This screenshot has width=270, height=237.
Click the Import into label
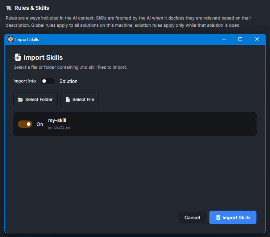(25, 81)
